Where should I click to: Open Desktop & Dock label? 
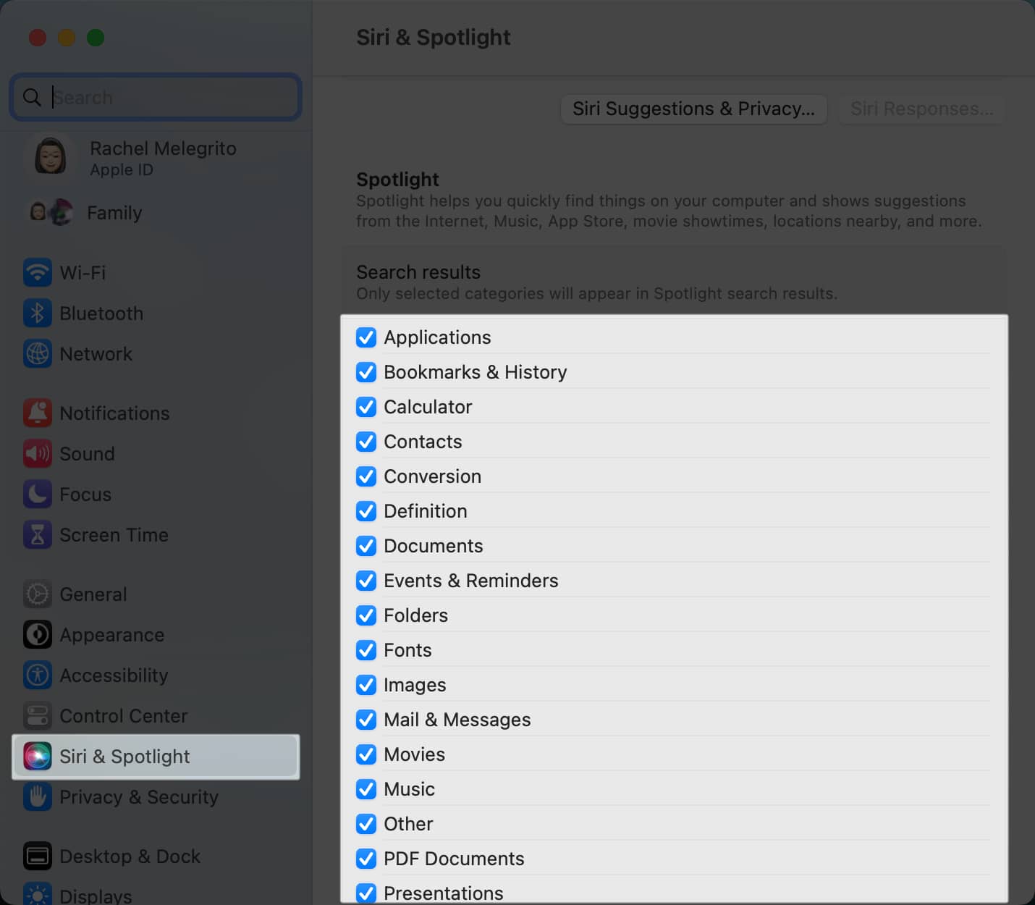tap(130, 856)
